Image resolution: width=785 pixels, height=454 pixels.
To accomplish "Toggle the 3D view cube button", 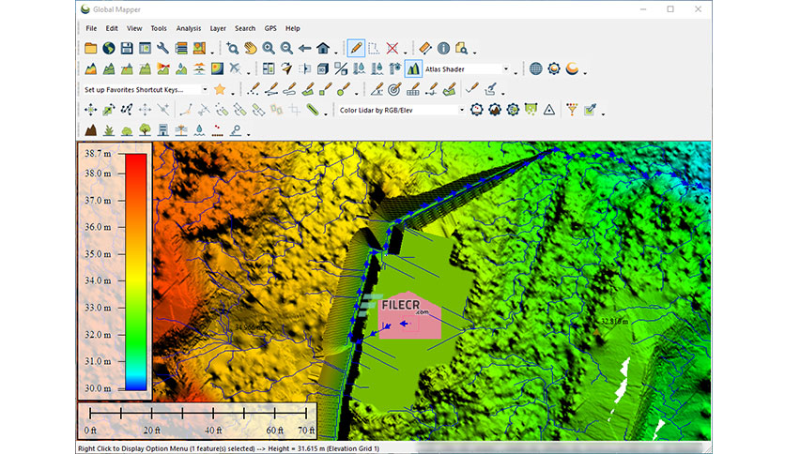I will (x=322, y=68).
